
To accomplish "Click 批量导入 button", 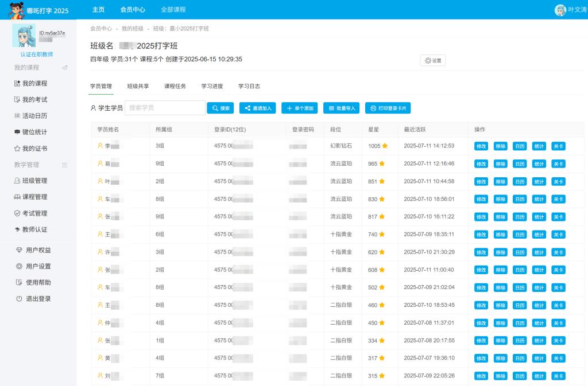I will (x=341, y=108).
